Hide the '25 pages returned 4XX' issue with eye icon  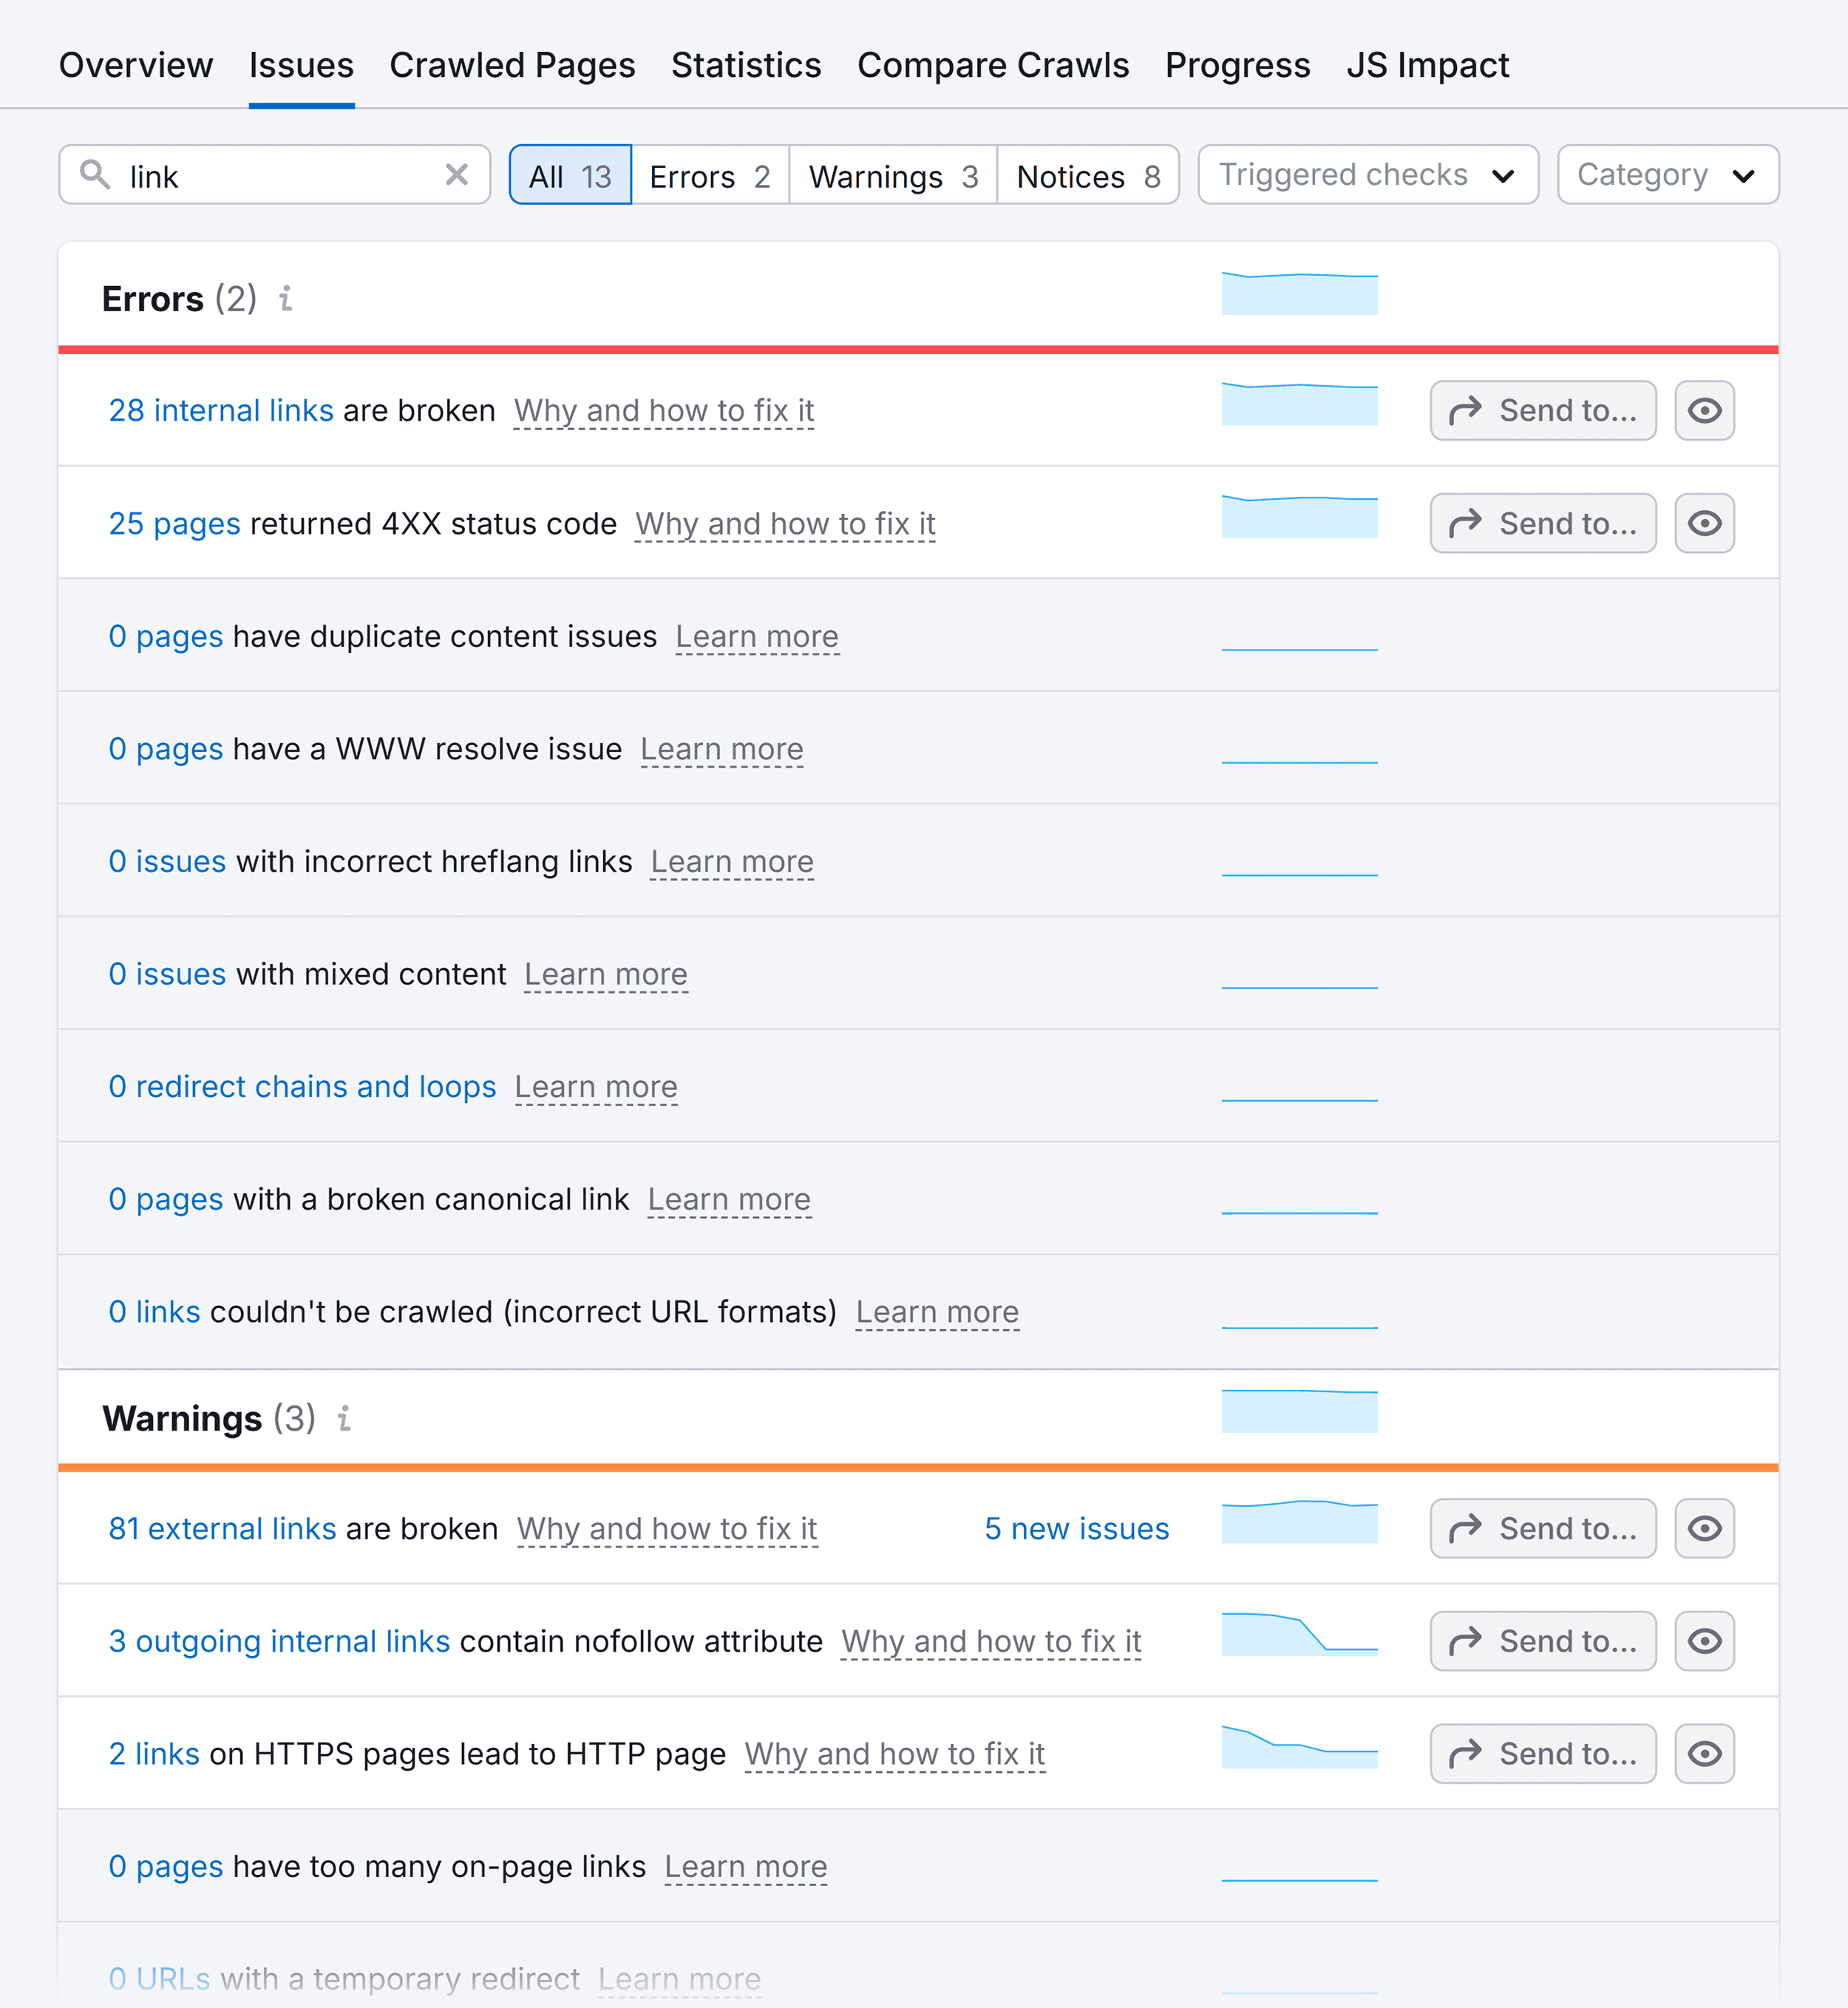[1704, 523]
